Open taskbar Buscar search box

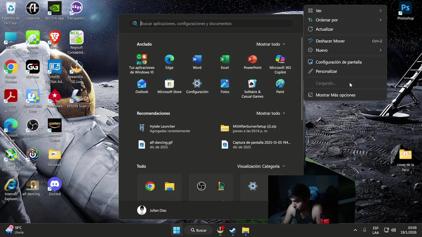coord(198,230)
